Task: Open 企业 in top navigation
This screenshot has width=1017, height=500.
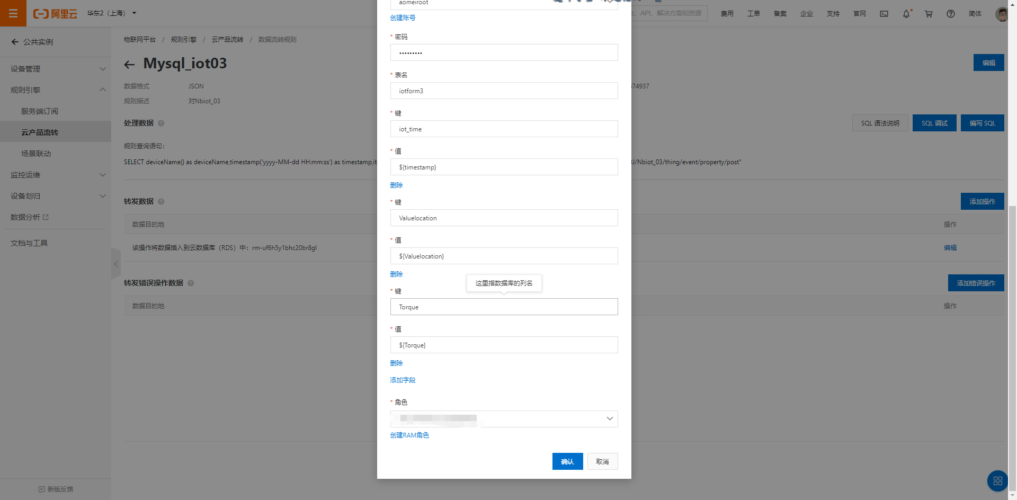Action: pos(807,14)
